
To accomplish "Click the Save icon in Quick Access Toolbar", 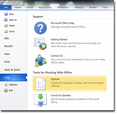I will click(8, 2).
